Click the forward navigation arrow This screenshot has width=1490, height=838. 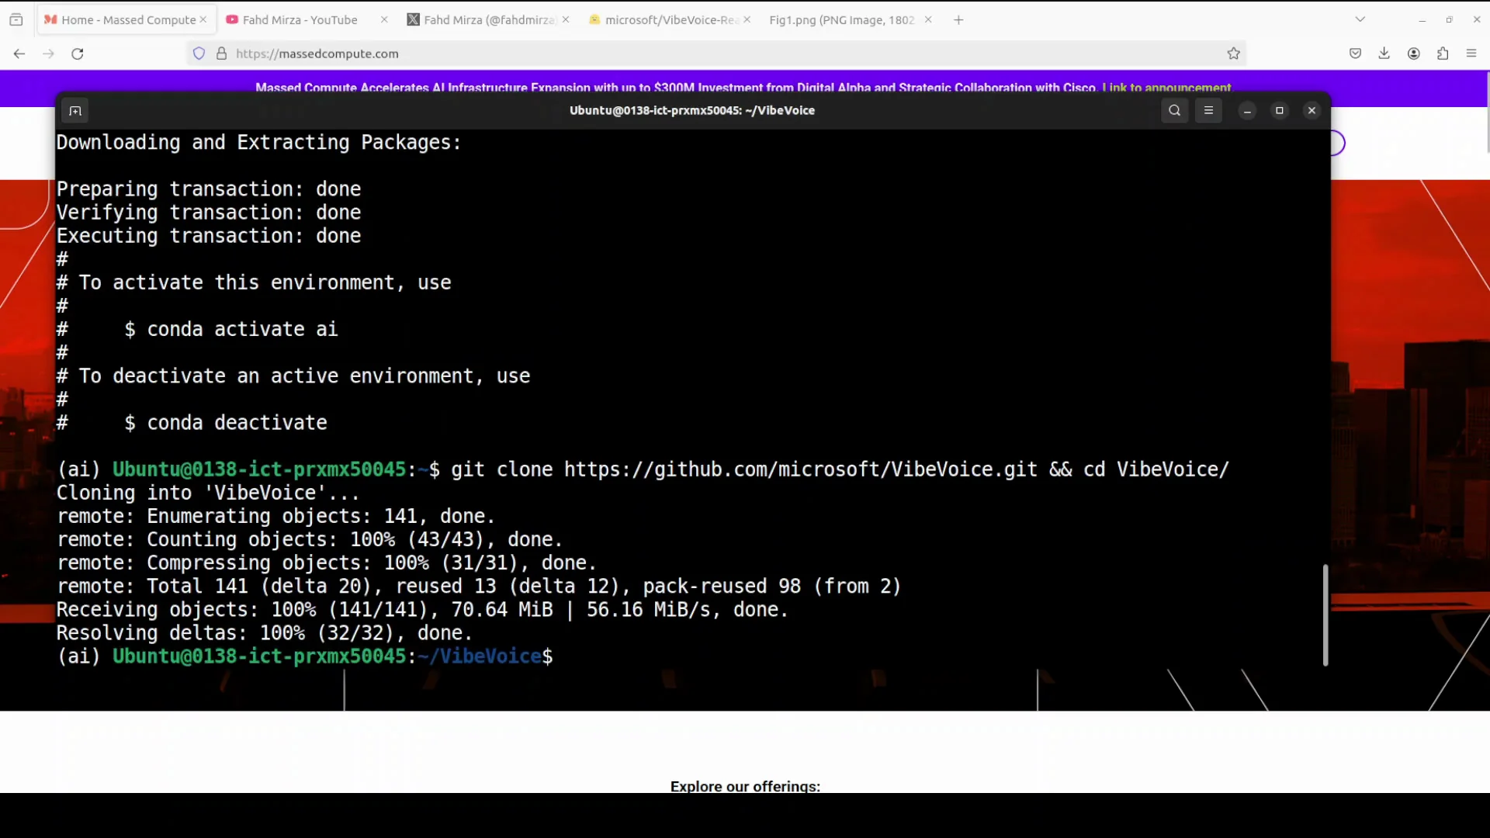click(x=48, y=54)
